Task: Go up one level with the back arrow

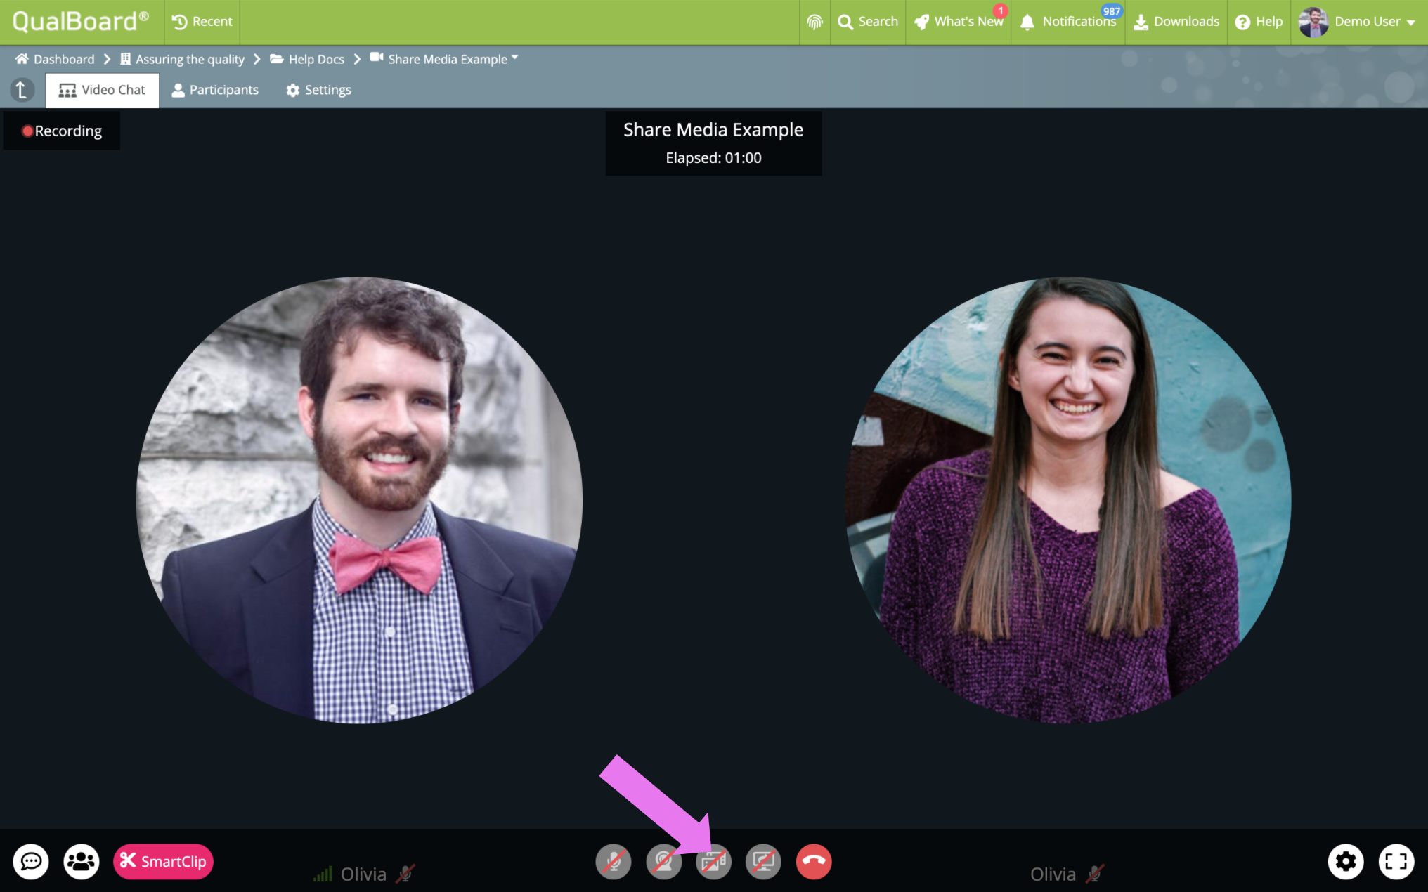Action: [22, 90]
